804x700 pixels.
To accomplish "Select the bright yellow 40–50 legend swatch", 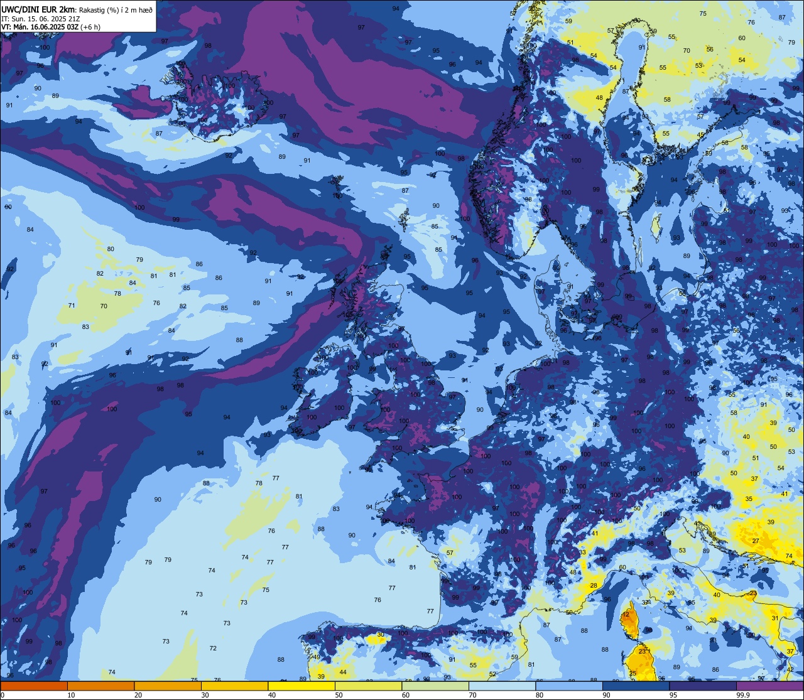I will tap(301, 686).
